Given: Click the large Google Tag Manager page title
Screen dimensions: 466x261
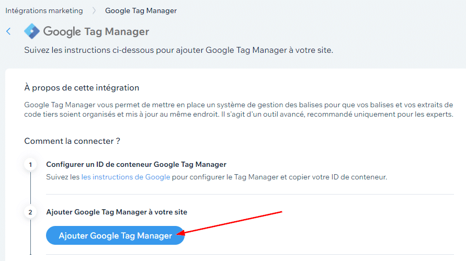Looking at the screenshot, I should 96,31.
